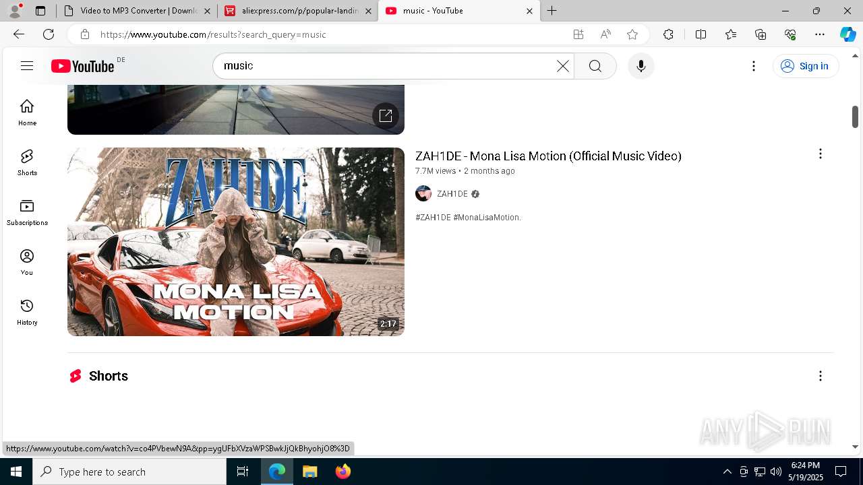Click the address bar URL

(213, 34)
